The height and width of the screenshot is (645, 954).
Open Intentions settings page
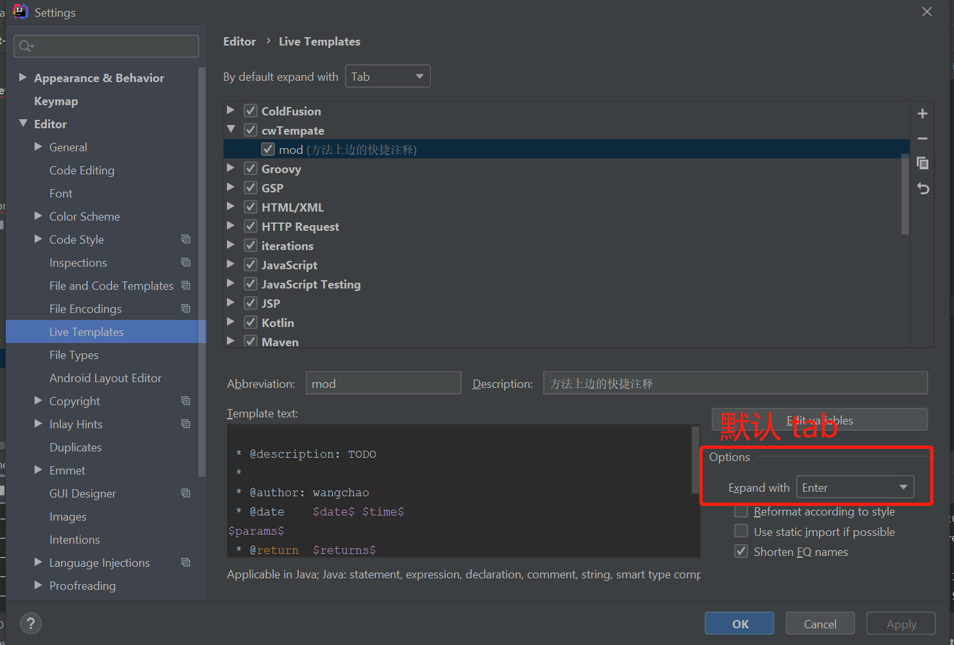(74, 540)
